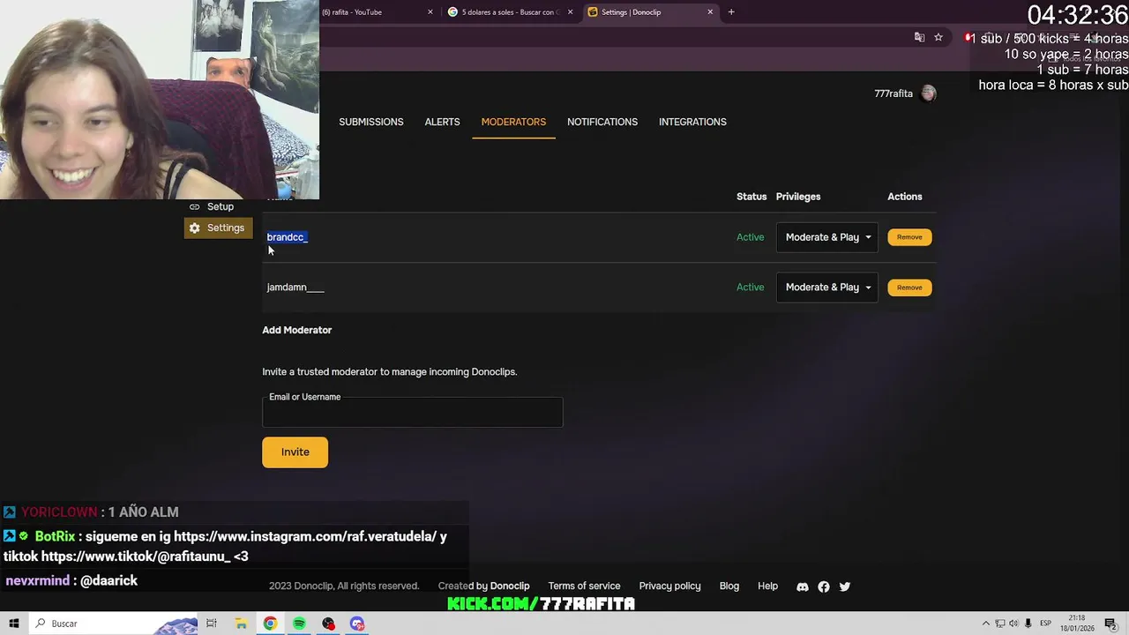Click the Status column header
The width and height of the screenshot is (1129, 635).
[751, 197]
